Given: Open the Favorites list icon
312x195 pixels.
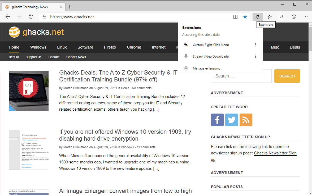Looking at the screenshot, I should click(270, 17).
